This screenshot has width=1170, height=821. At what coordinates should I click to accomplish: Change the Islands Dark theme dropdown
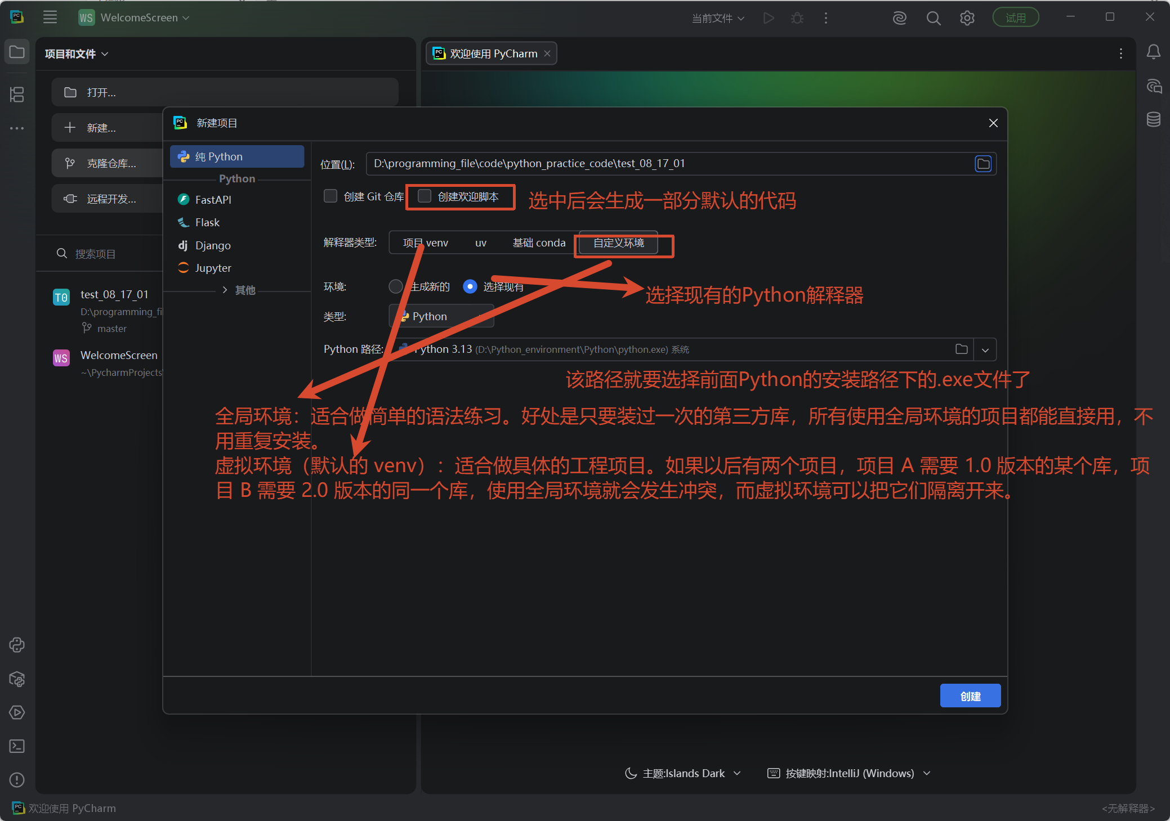(x=682, y=773)
